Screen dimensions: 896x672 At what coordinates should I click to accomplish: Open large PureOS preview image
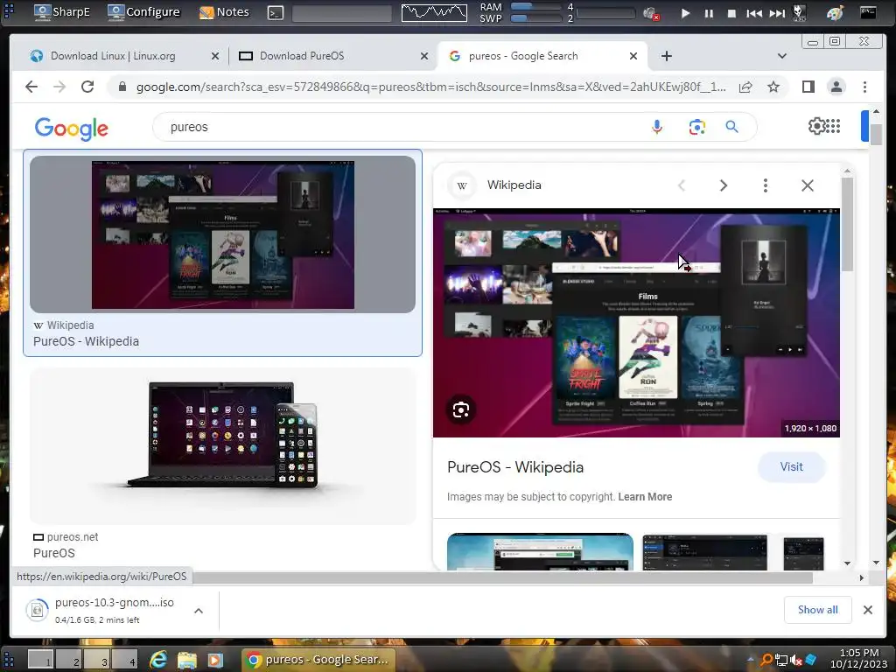636,323
